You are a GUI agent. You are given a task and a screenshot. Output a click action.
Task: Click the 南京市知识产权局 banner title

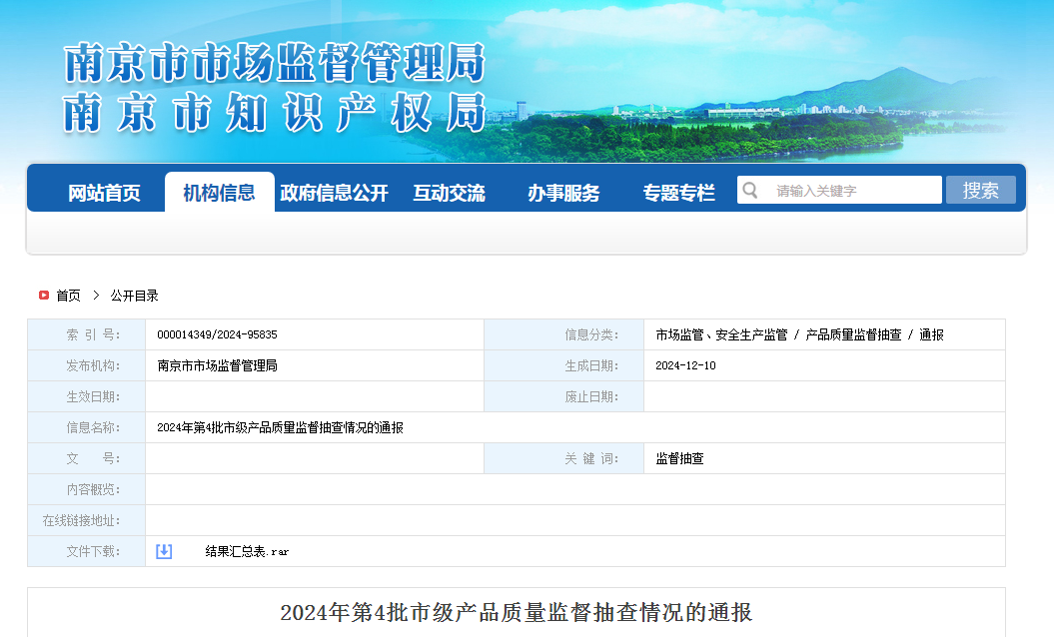[x=275, y=112]
